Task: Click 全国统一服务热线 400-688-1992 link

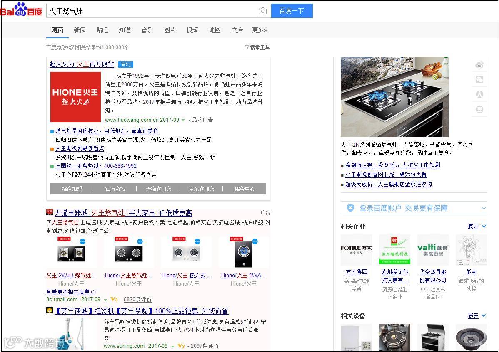Action: (x=96, y=166)
